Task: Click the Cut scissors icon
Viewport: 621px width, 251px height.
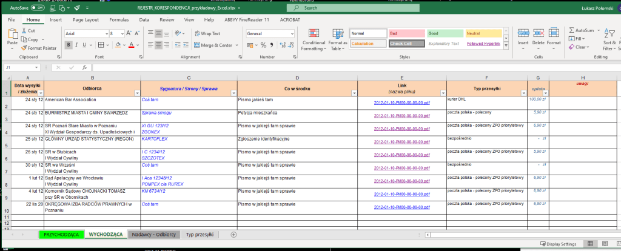Action: click(x=24, y=31)
